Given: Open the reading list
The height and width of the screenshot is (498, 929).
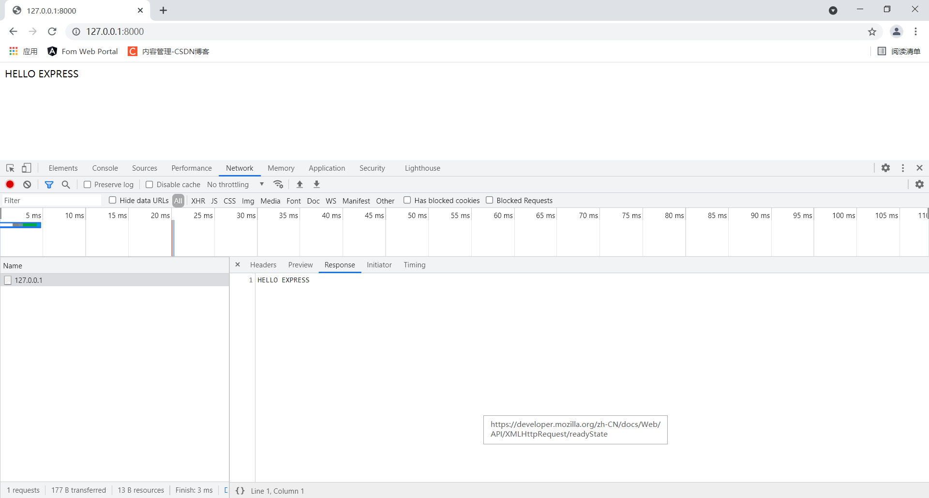Looking at the screenshot, I should (x=899, y=51).
